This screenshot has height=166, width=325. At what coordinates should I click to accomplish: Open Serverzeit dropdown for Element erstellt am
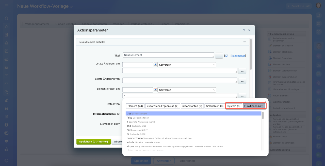[187, 90]
